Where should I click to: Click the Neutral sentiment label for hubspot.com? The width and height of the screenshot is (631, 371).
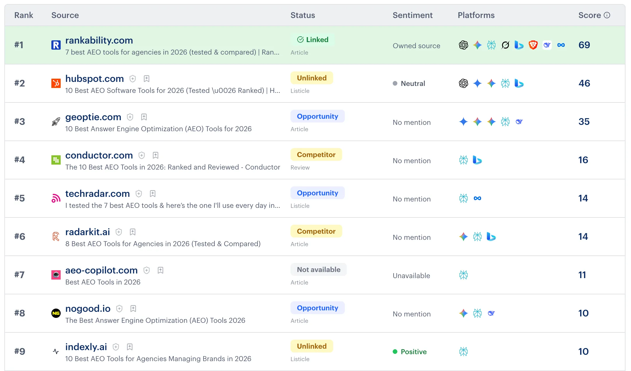coord(409,83)
